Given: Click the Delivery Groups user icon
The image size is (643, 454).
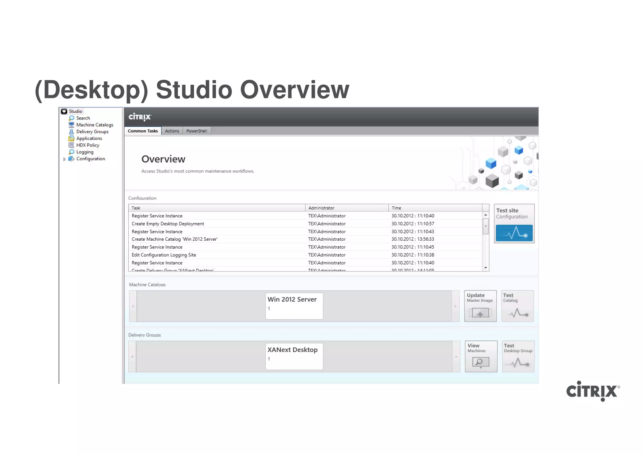Looking at the screenshot, I should click(x=72, y=132).
